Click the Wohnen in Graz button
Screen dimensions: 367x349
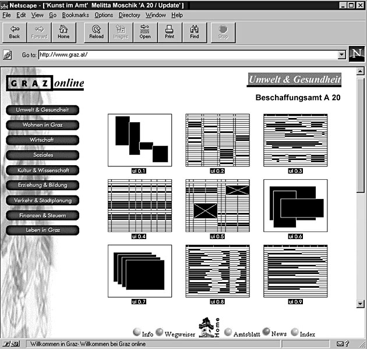pos(43,125)
